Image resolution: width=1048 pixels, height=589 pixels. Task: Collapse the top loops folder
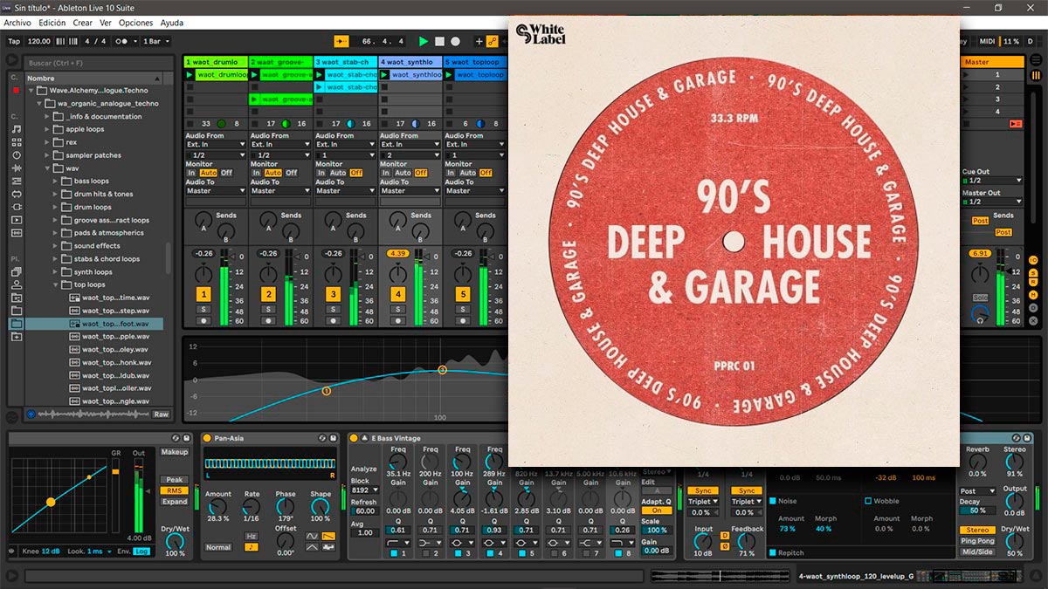click(57, 284)
